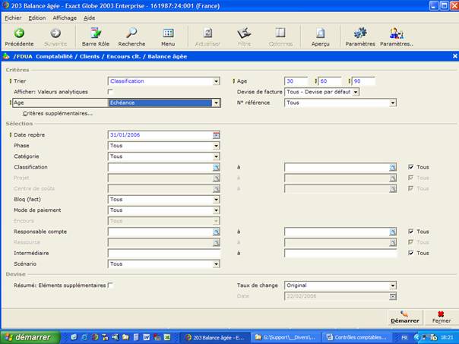Open the Paramètres gears icon
This screenshot has width=459, height=344.
pyautogui.click(x=360, y=33)
